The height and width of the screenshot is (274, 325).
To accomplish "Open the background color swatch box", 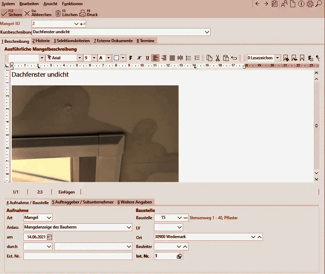I will tap(116, 58).
